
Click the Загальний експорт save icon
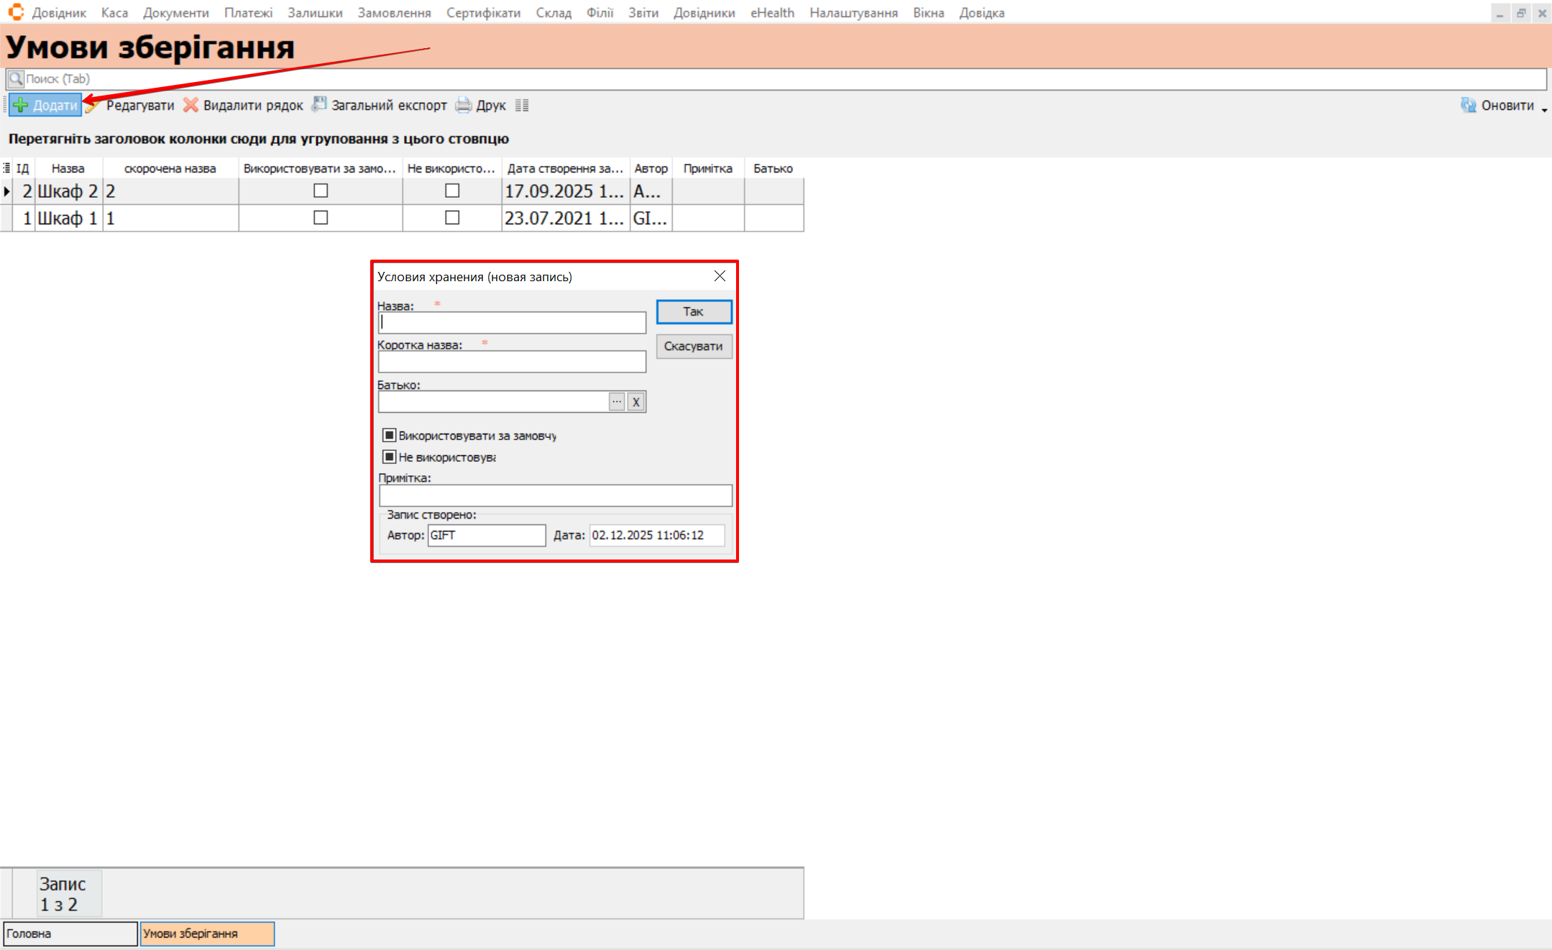pos(318,105)
